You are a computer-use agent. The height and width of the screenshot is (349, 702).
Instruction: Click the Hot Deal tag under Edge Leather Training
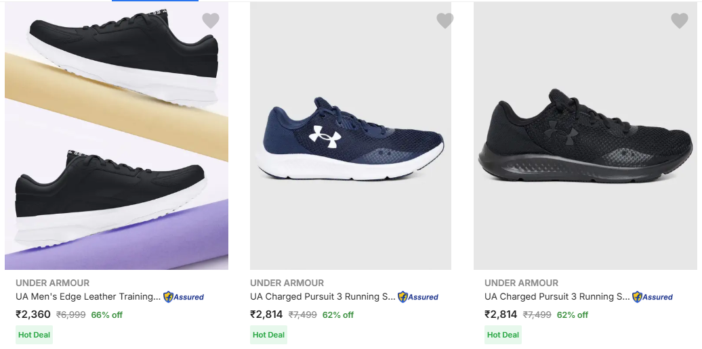click(34, 335)
